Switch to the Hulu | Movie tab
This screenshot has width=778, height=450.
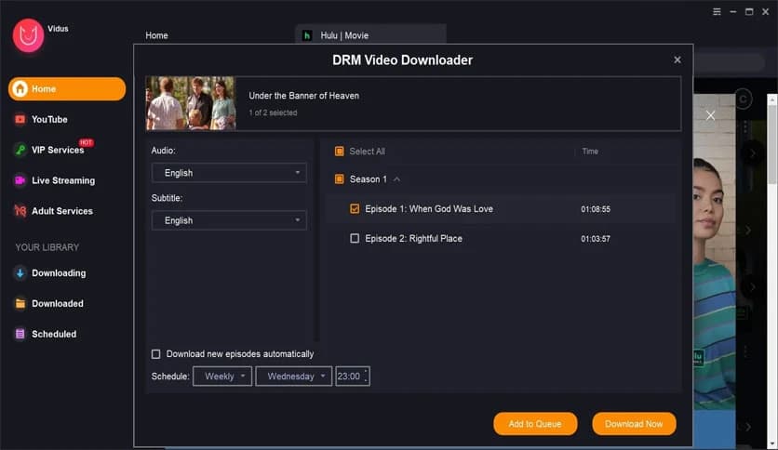pyautogui.click(x=370, y=35)
